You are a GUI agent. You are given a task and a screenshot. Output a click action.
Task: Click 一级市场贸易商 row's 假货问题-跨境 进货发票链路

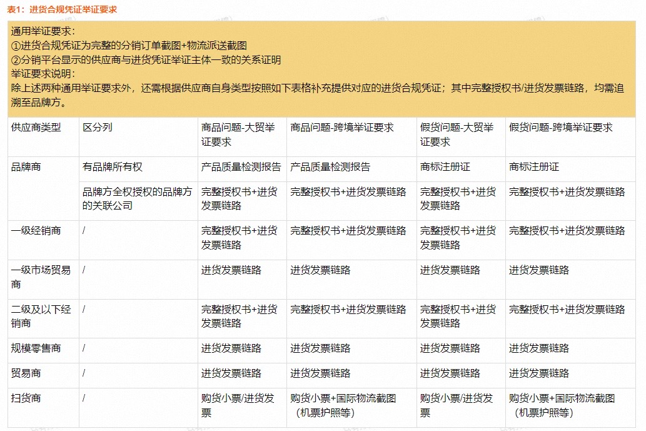coord(539,270)
